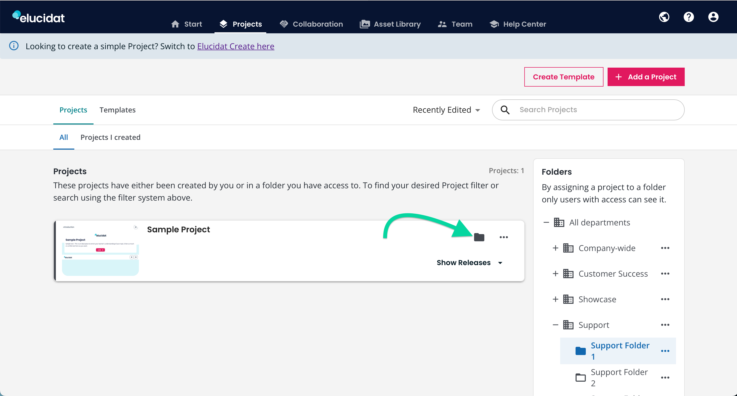Image resolution: width=737 pixels, height=396 pixels.
Task: Click the search magnifier icon
Action: [505, 110]
